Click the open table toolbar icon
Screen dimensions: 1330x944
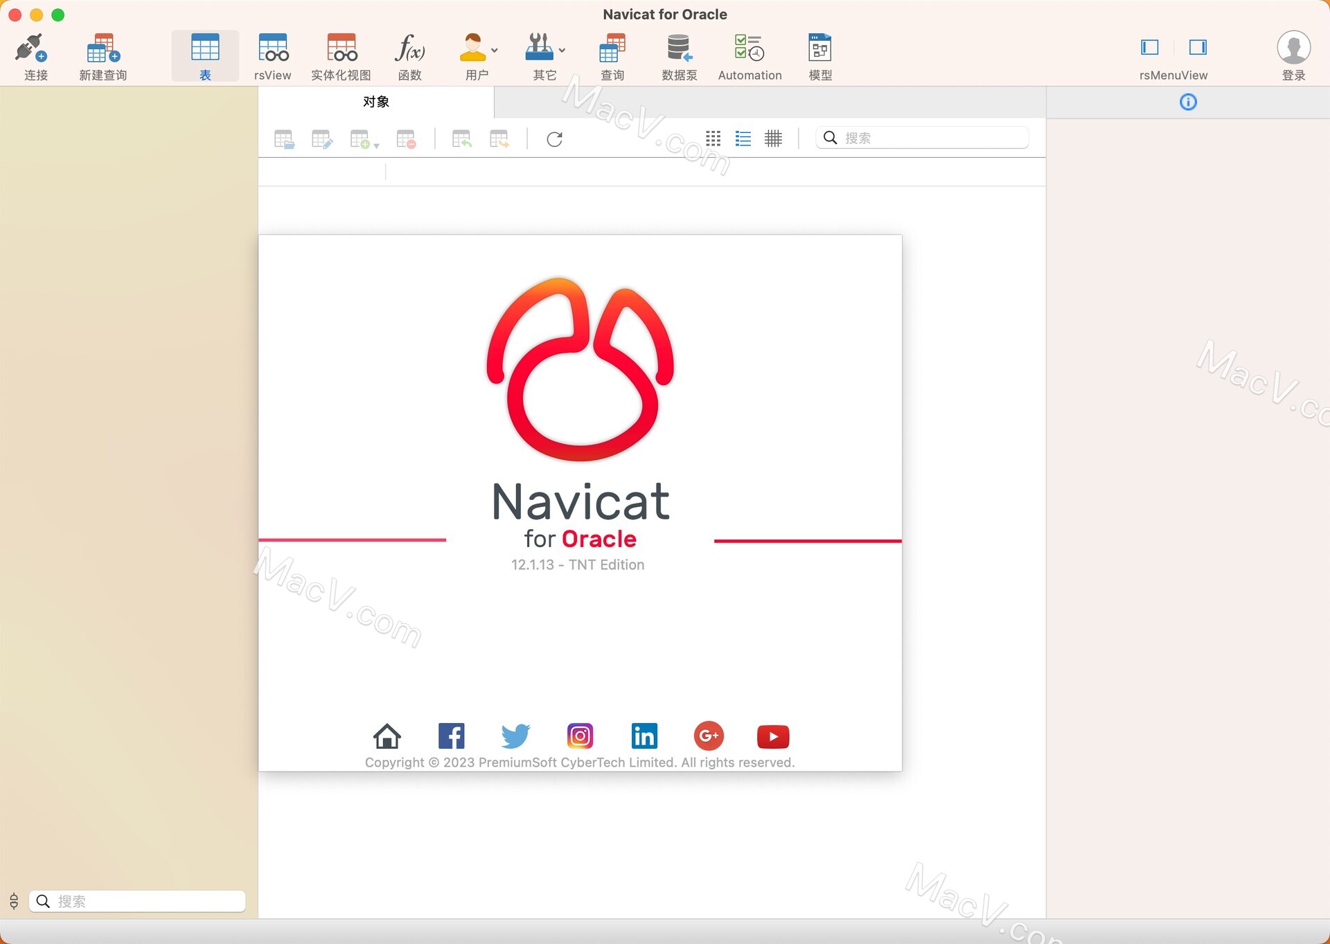284,139
